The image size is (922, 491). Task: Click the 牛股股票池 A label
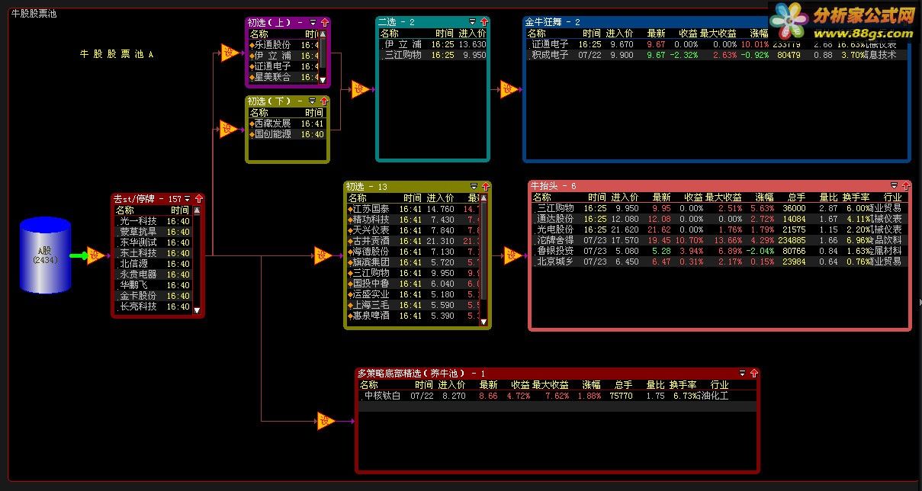coord(117,54)
